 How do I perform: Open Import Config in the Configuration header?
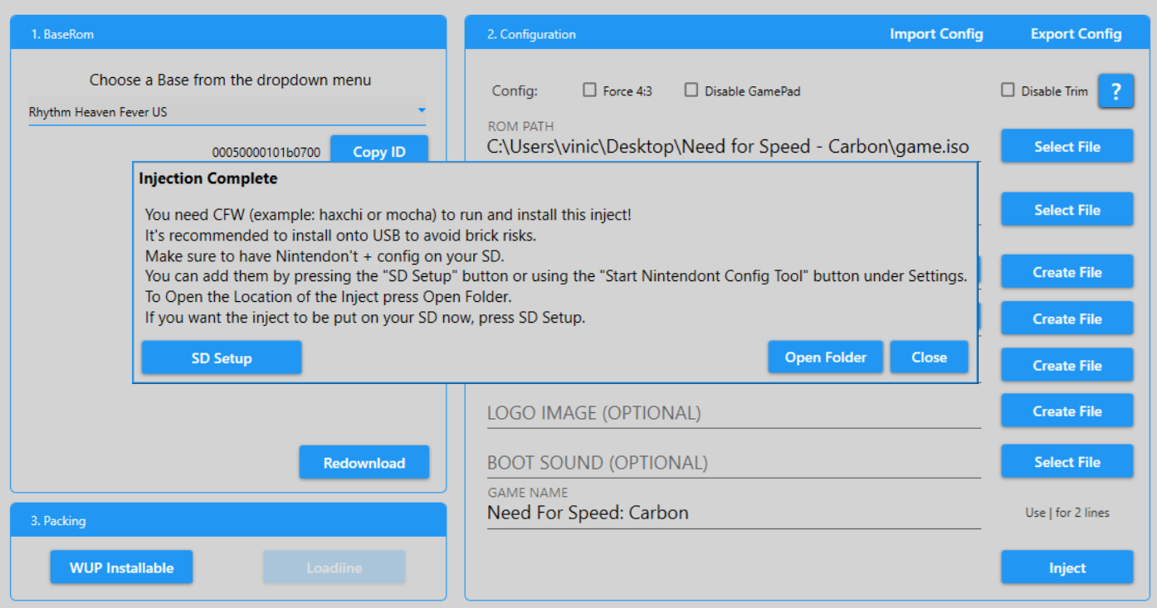coord(936,34)
